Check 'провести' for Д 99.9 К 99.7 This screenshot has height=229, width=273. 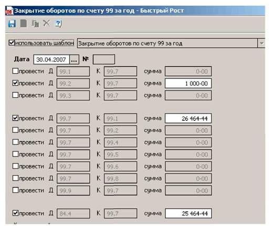(x=15, y=190)
